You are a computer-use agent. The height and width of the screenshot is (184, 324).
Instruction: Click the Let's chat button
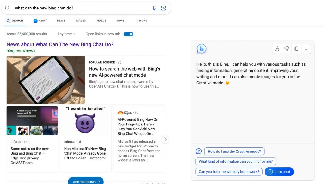[x=279, y=172]
